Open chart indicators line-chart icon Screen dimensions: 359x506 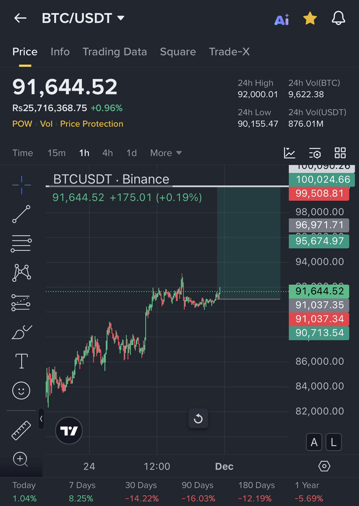click(x=289, y=153)
